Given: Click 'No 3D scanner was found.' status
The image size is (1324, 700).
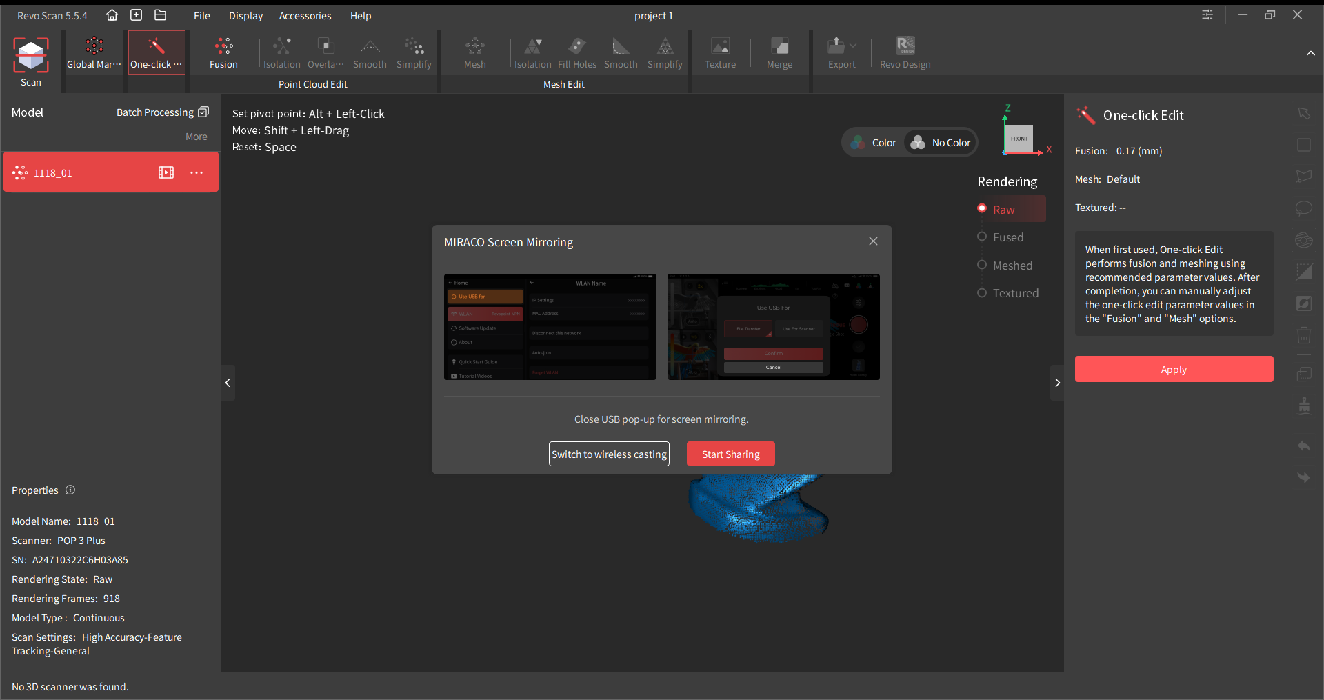Looking at the screenshot, I should [70, 686].
